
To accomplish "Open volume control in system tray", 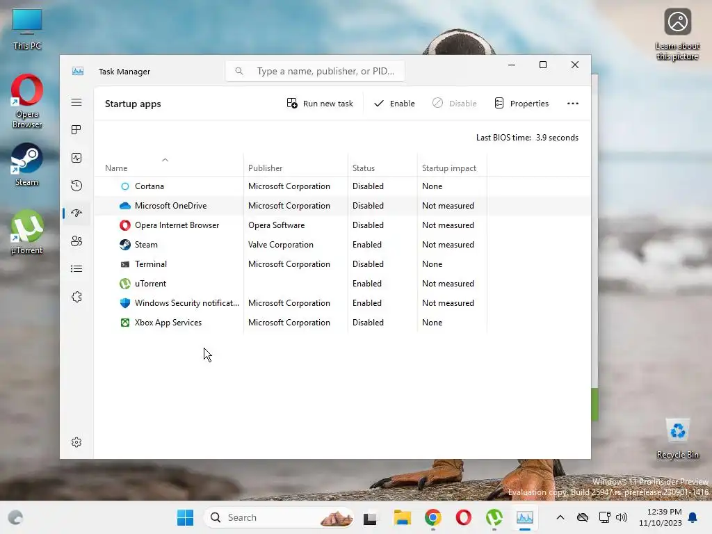I will (621, 517).
